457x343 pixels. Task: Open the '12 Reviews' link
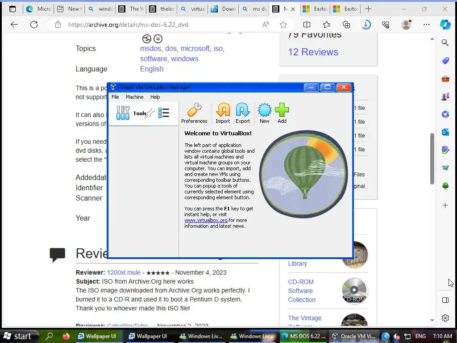(x=313, y=52)
